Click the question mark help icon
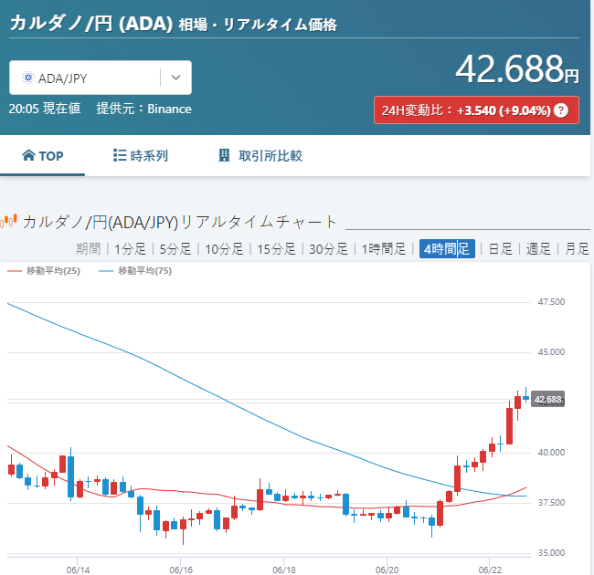 pyautogui.click(x=561, y=110)
